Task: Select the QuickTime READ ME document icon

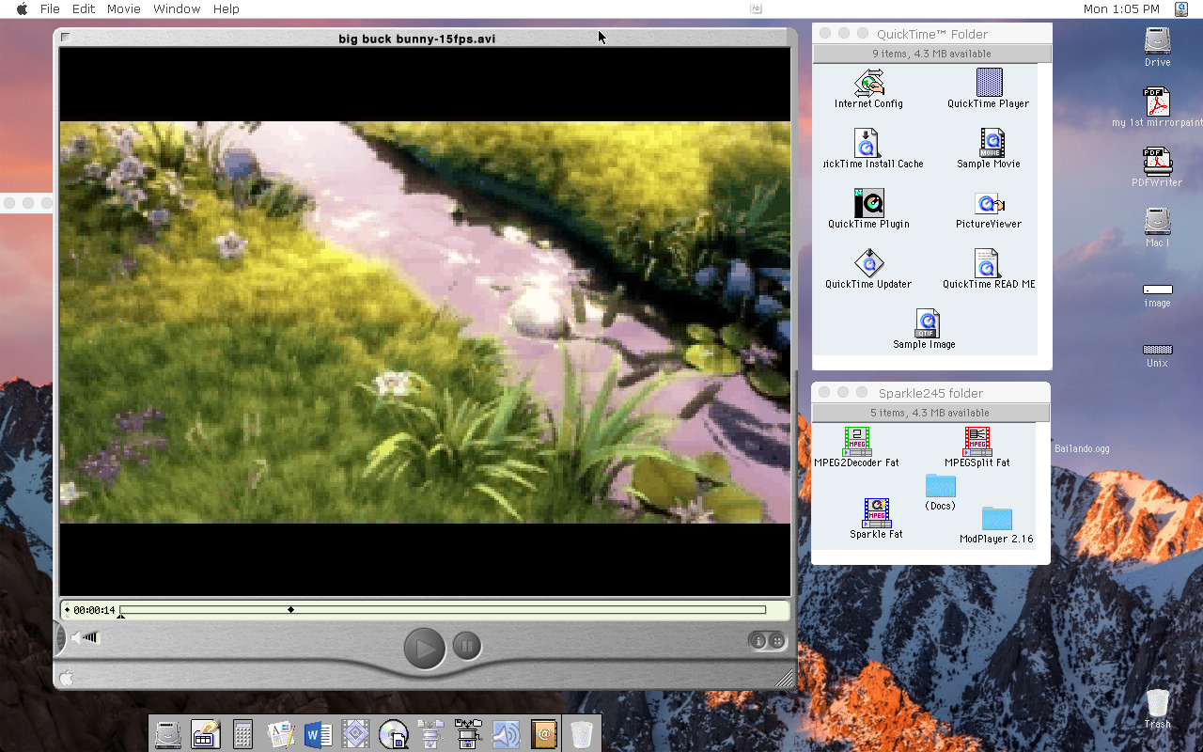Action: point(987,263)
